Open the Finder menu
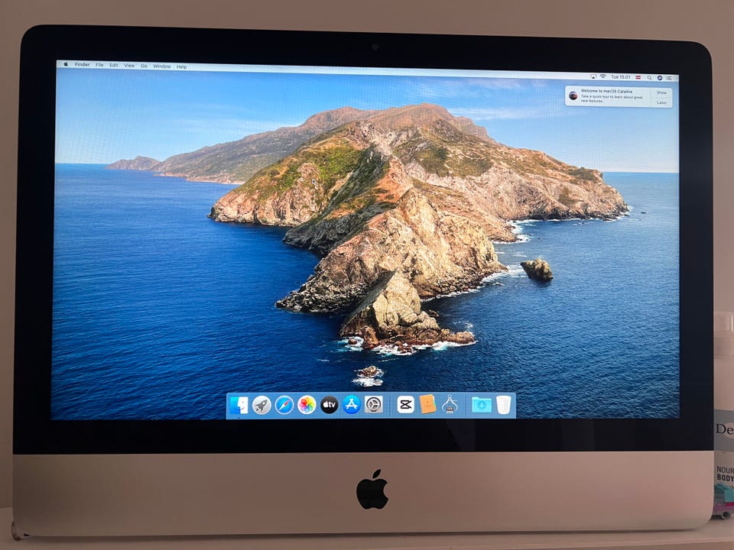Image resolution: width=734 pixels, height=550 pixels. [x=82, y=64]
